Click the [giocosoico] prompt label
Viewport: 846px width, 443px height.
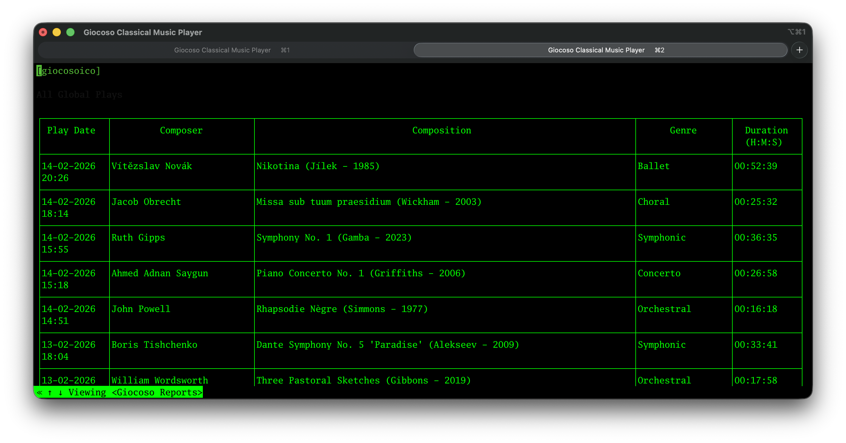pyautogui.click(x=68, y=71)
